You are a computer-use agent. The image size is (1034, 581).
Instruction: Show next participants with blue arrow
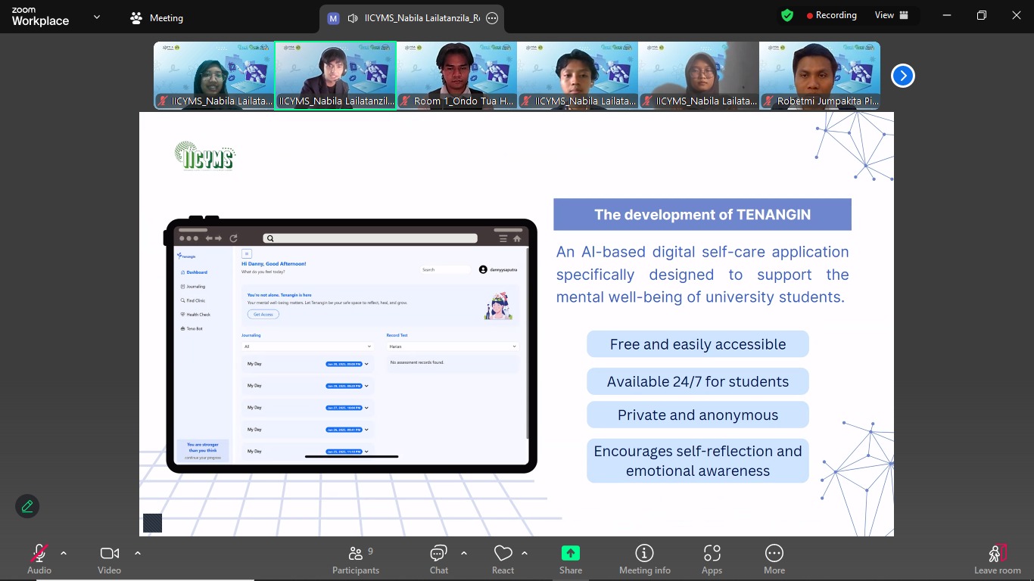pos(902,76)
